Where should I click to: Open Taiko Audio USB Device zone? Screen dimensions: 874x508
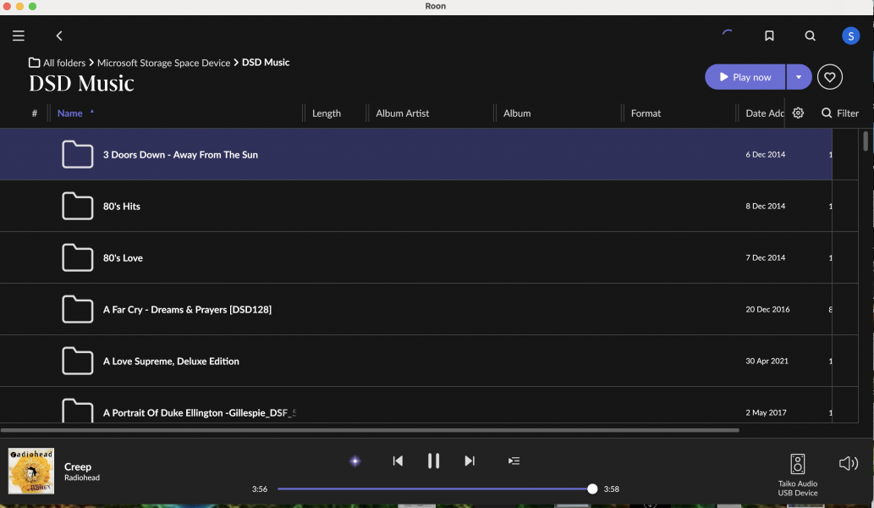797,474
